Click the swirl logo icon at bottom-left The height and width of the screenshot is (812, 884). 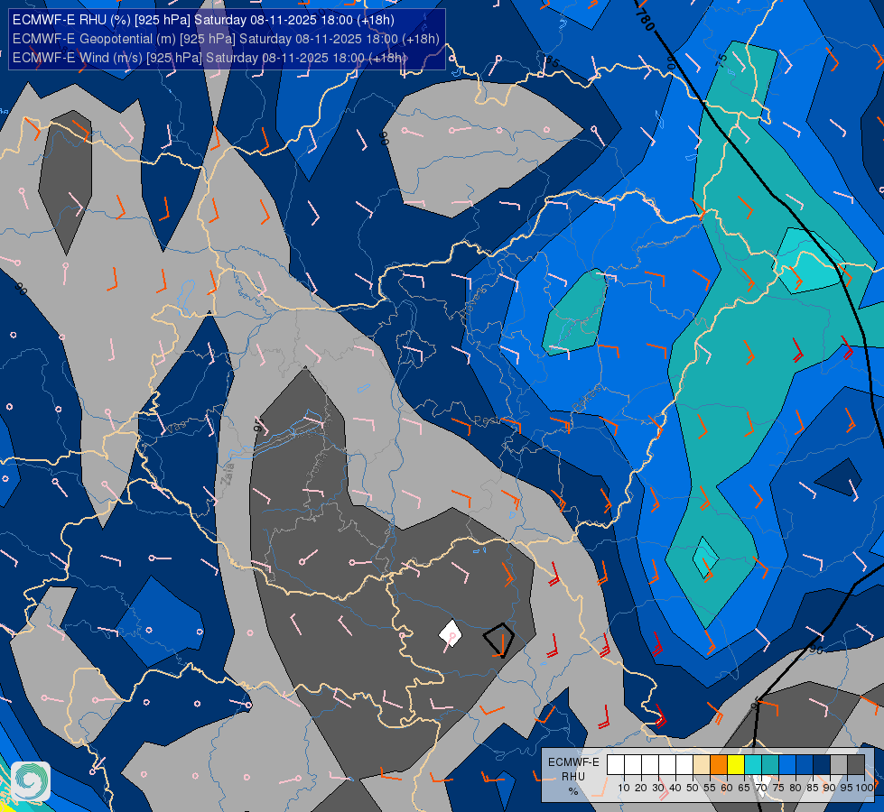(x=31, y=781)
